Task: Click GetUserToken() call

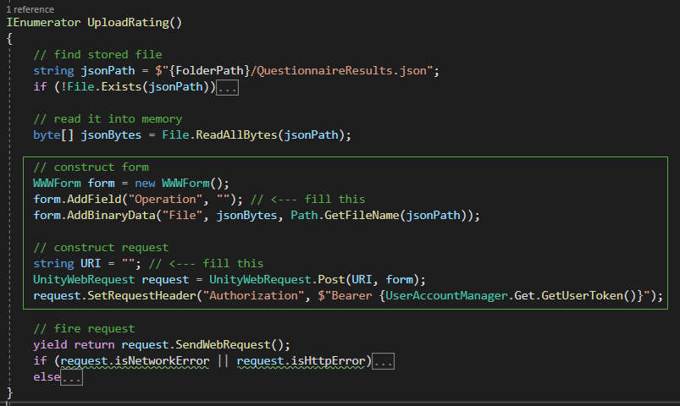Action: pos(589,295)
